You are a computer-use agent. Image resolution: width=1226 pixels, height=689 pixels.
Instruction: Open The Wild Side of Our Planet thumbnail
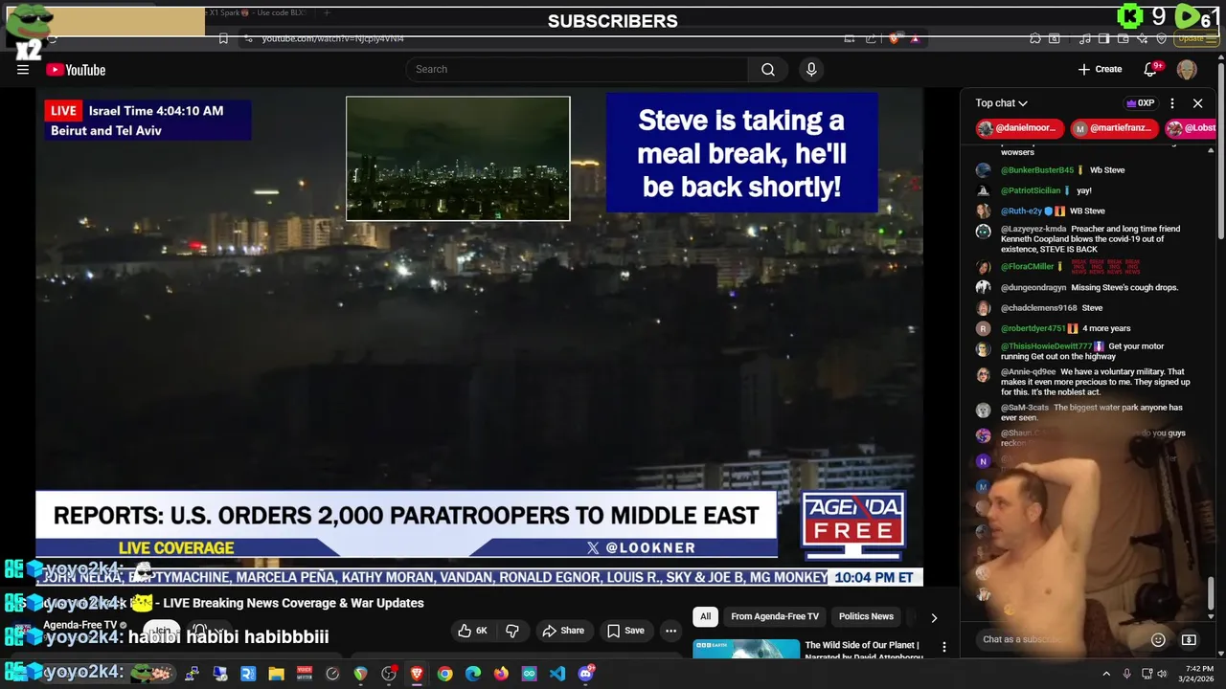tap(746, 650)
